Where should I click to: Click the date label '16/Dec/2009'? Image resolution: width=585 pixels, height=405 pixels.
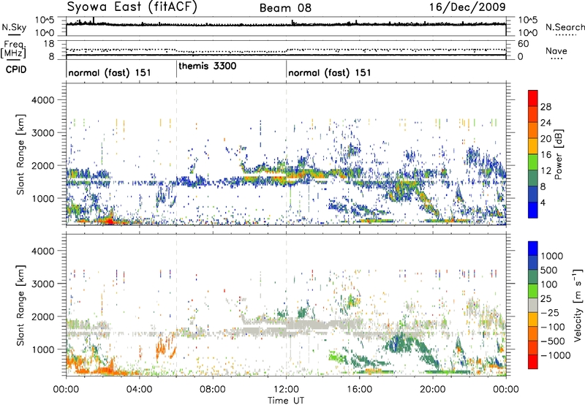pyautogui.click(x=467, y=7)
